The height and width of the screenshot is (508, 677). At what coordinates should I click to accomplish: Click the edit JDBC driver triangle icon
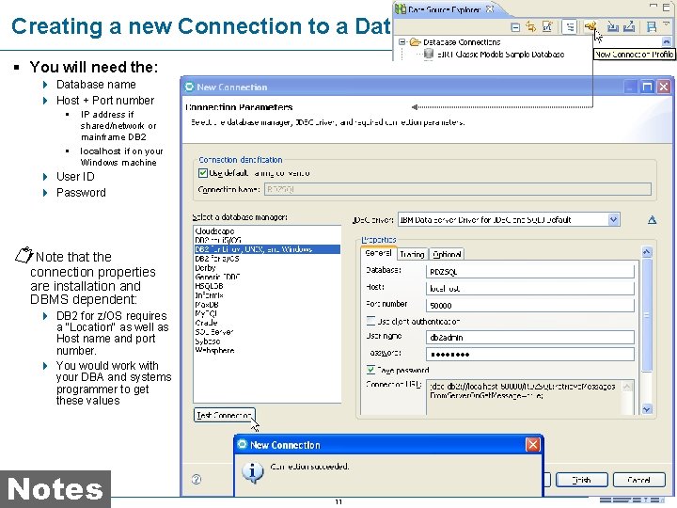[652, 220]
